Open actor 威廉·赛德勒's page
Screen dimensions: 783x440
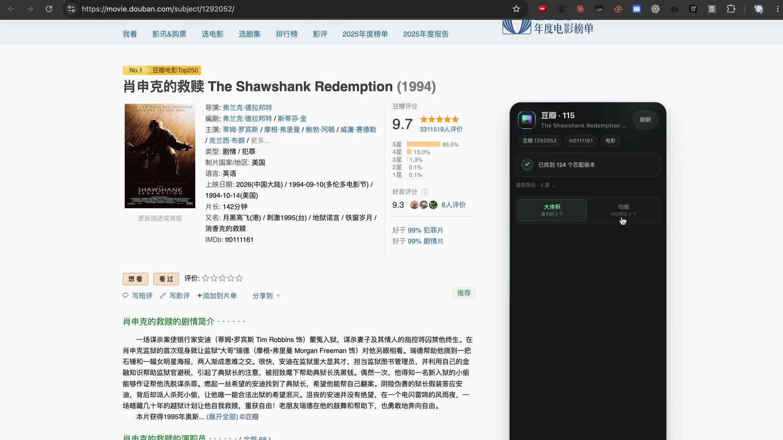358,130
